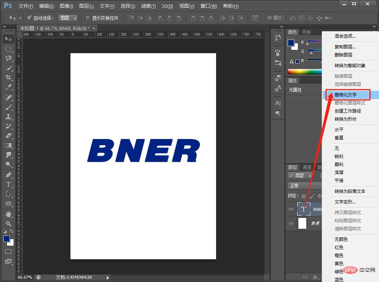Screen dimensions: 379x282
Task: Select the Brush tool
Action: (x=8, y=107)
